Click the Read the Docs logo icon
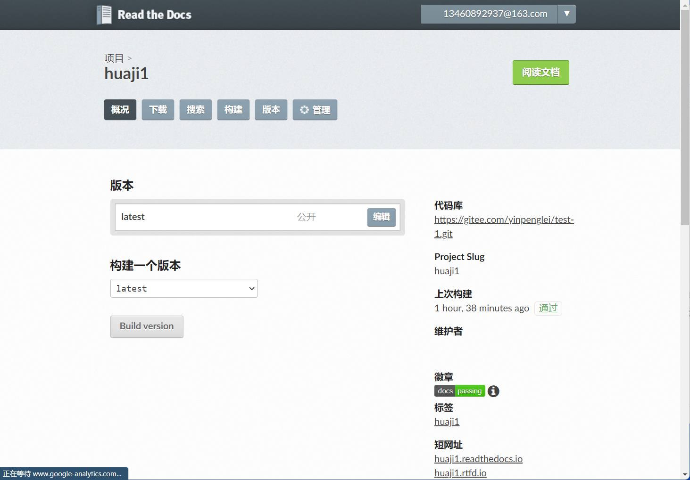The height and width of the screenshot is (480, 690). pos(104,15)
